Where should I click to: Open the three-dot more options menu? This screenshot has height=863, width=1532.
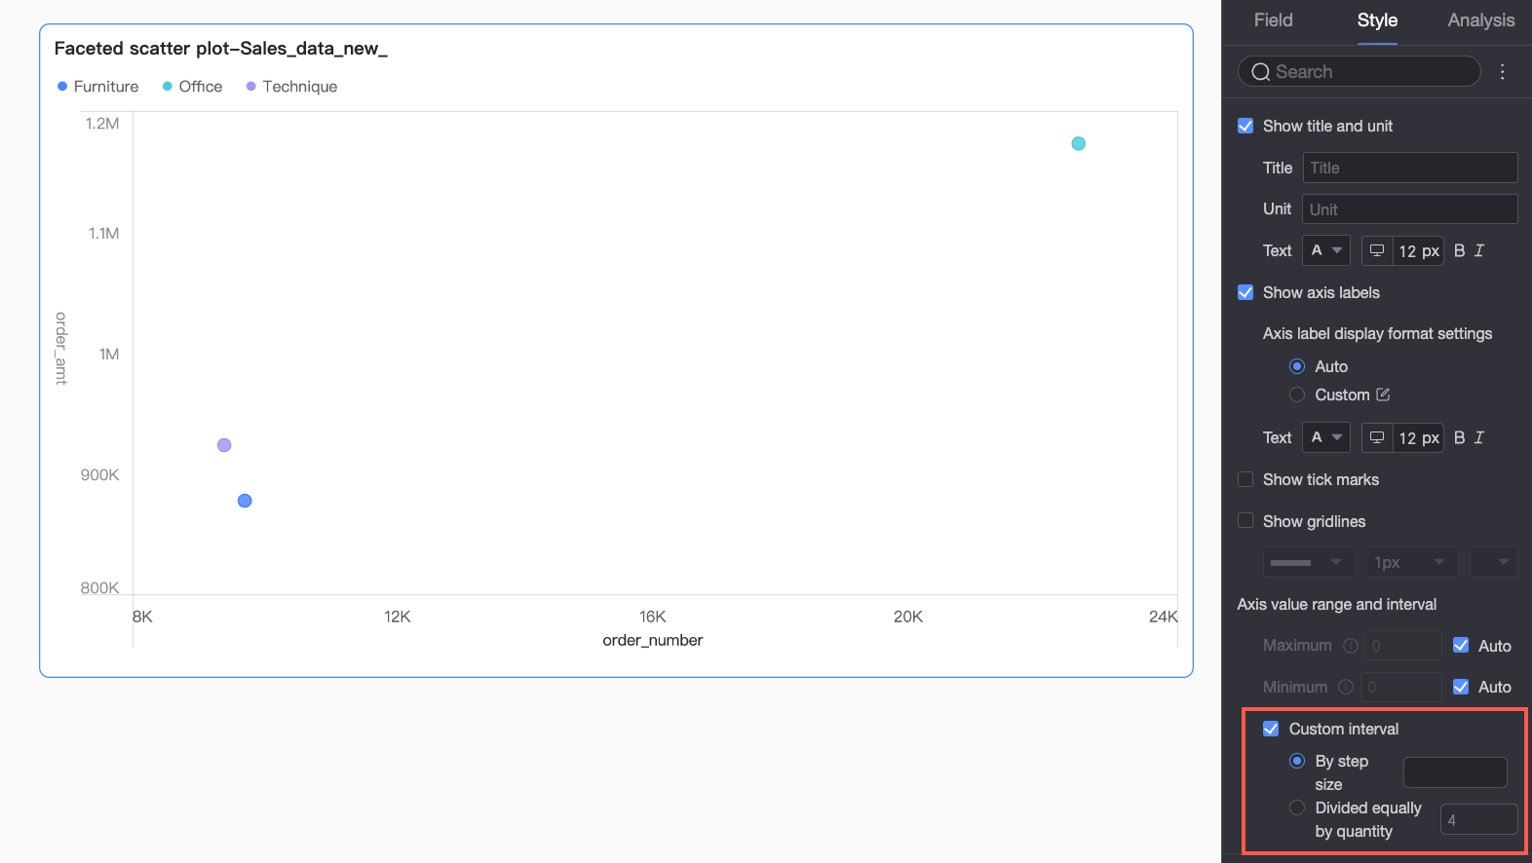(x=1503, y=71)
